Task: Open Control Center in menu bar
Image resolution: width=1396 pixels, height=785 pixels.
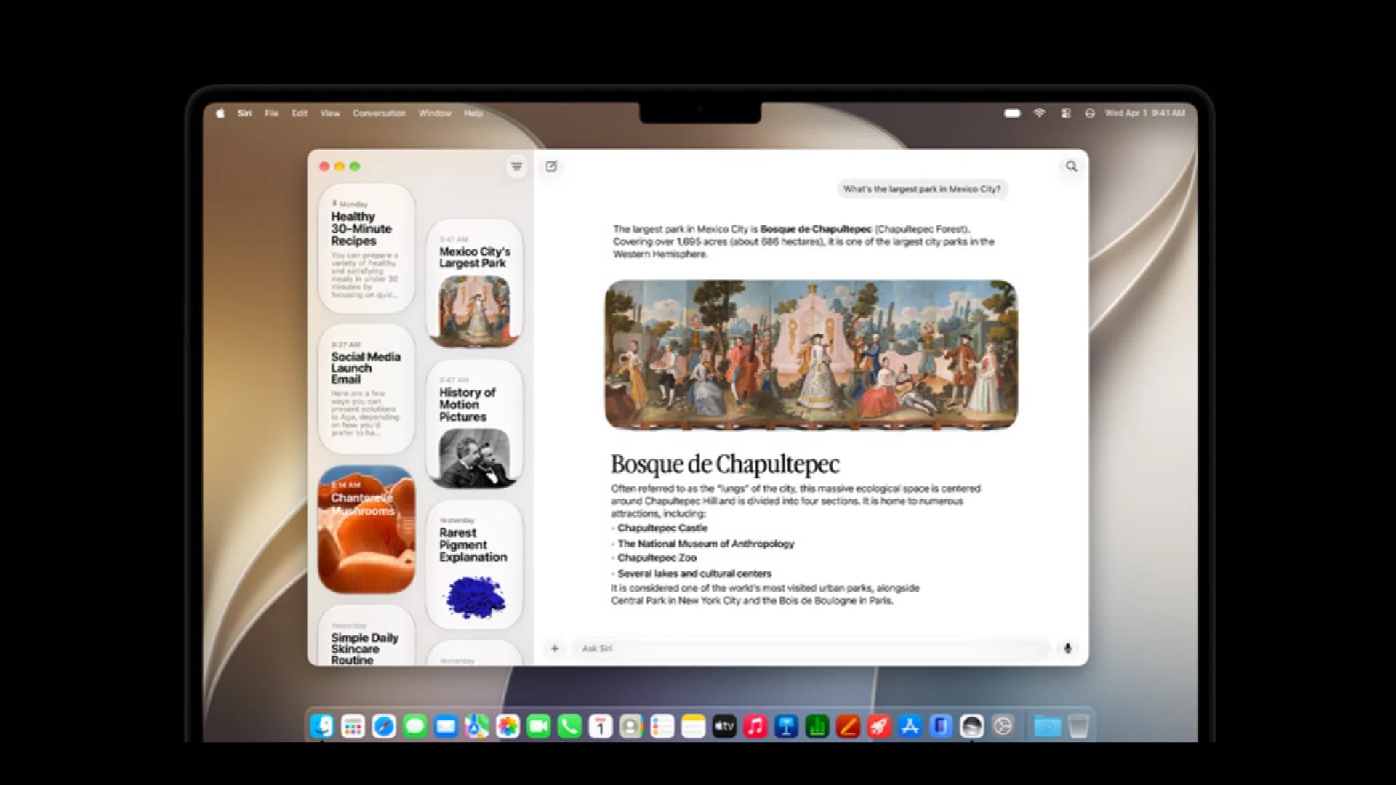Action: [1065, 113]
